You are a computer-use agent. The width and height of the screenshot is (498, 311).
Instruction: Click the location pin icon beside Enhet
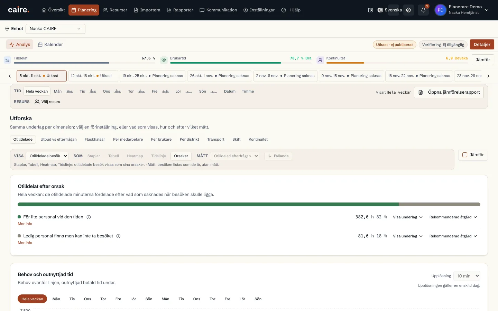(x=7, y=29)
